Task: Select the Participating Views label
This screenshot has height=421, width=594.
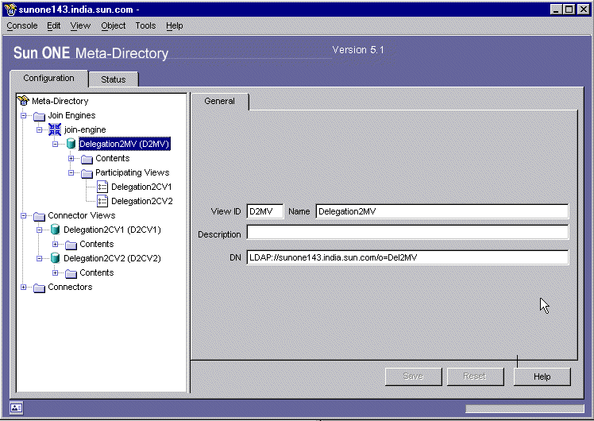Action: (132, 173)
